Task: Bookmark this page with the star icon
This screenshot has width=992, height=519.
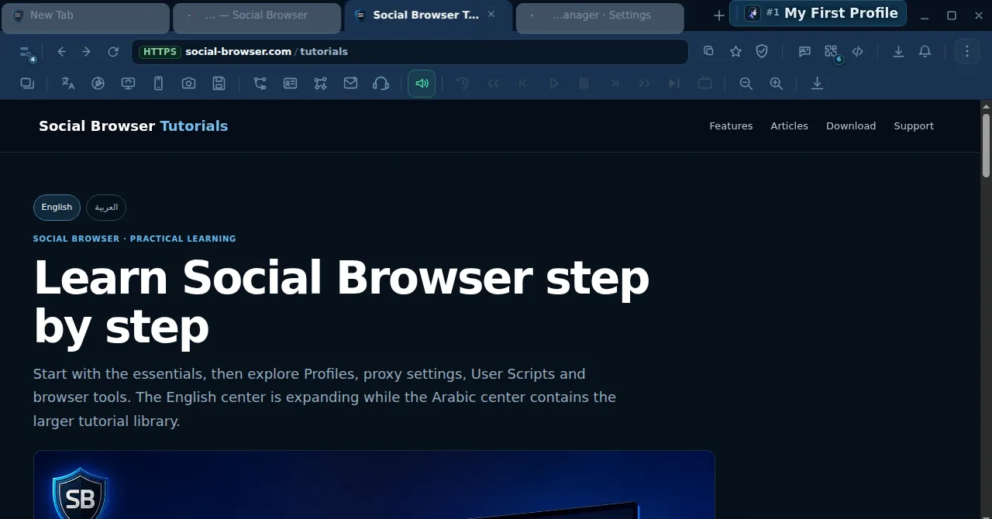Action: [x=735, y=51]
